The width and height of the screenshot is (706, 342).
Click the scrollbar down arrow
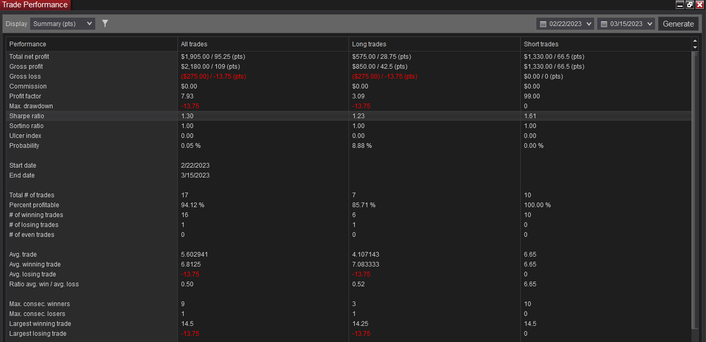click(695, 47)
